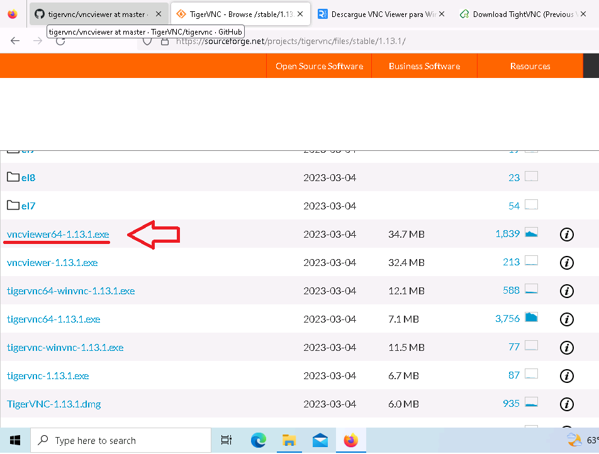This screenshot has width=599, height=454.
Task: Click the Firefox logo icon in tab bar
Action: (13, 14)
